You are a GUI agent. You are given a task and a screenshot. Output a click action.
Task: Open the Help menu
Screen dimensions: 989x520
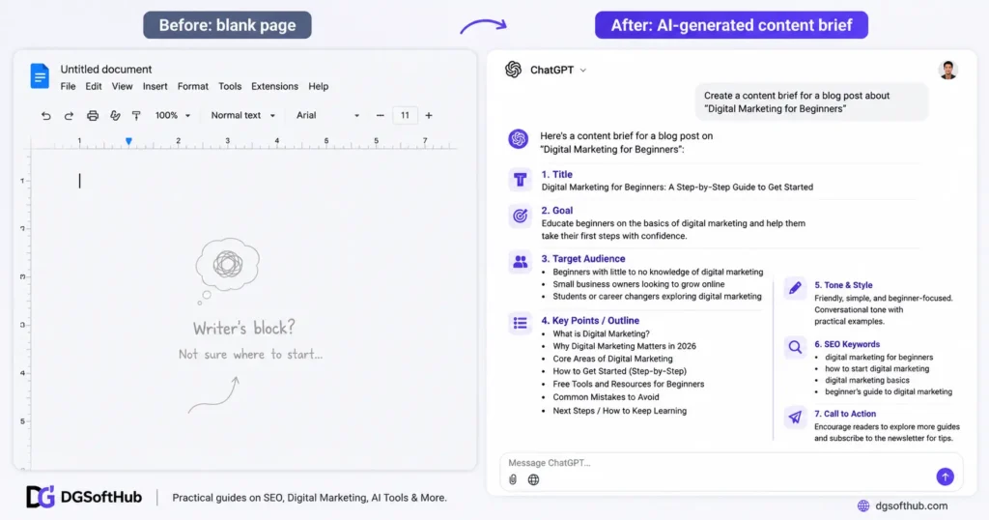[x=318, y=86]
